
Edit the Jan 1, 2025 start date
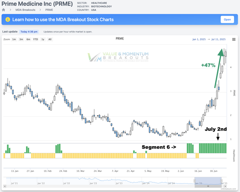coord(199,39)
